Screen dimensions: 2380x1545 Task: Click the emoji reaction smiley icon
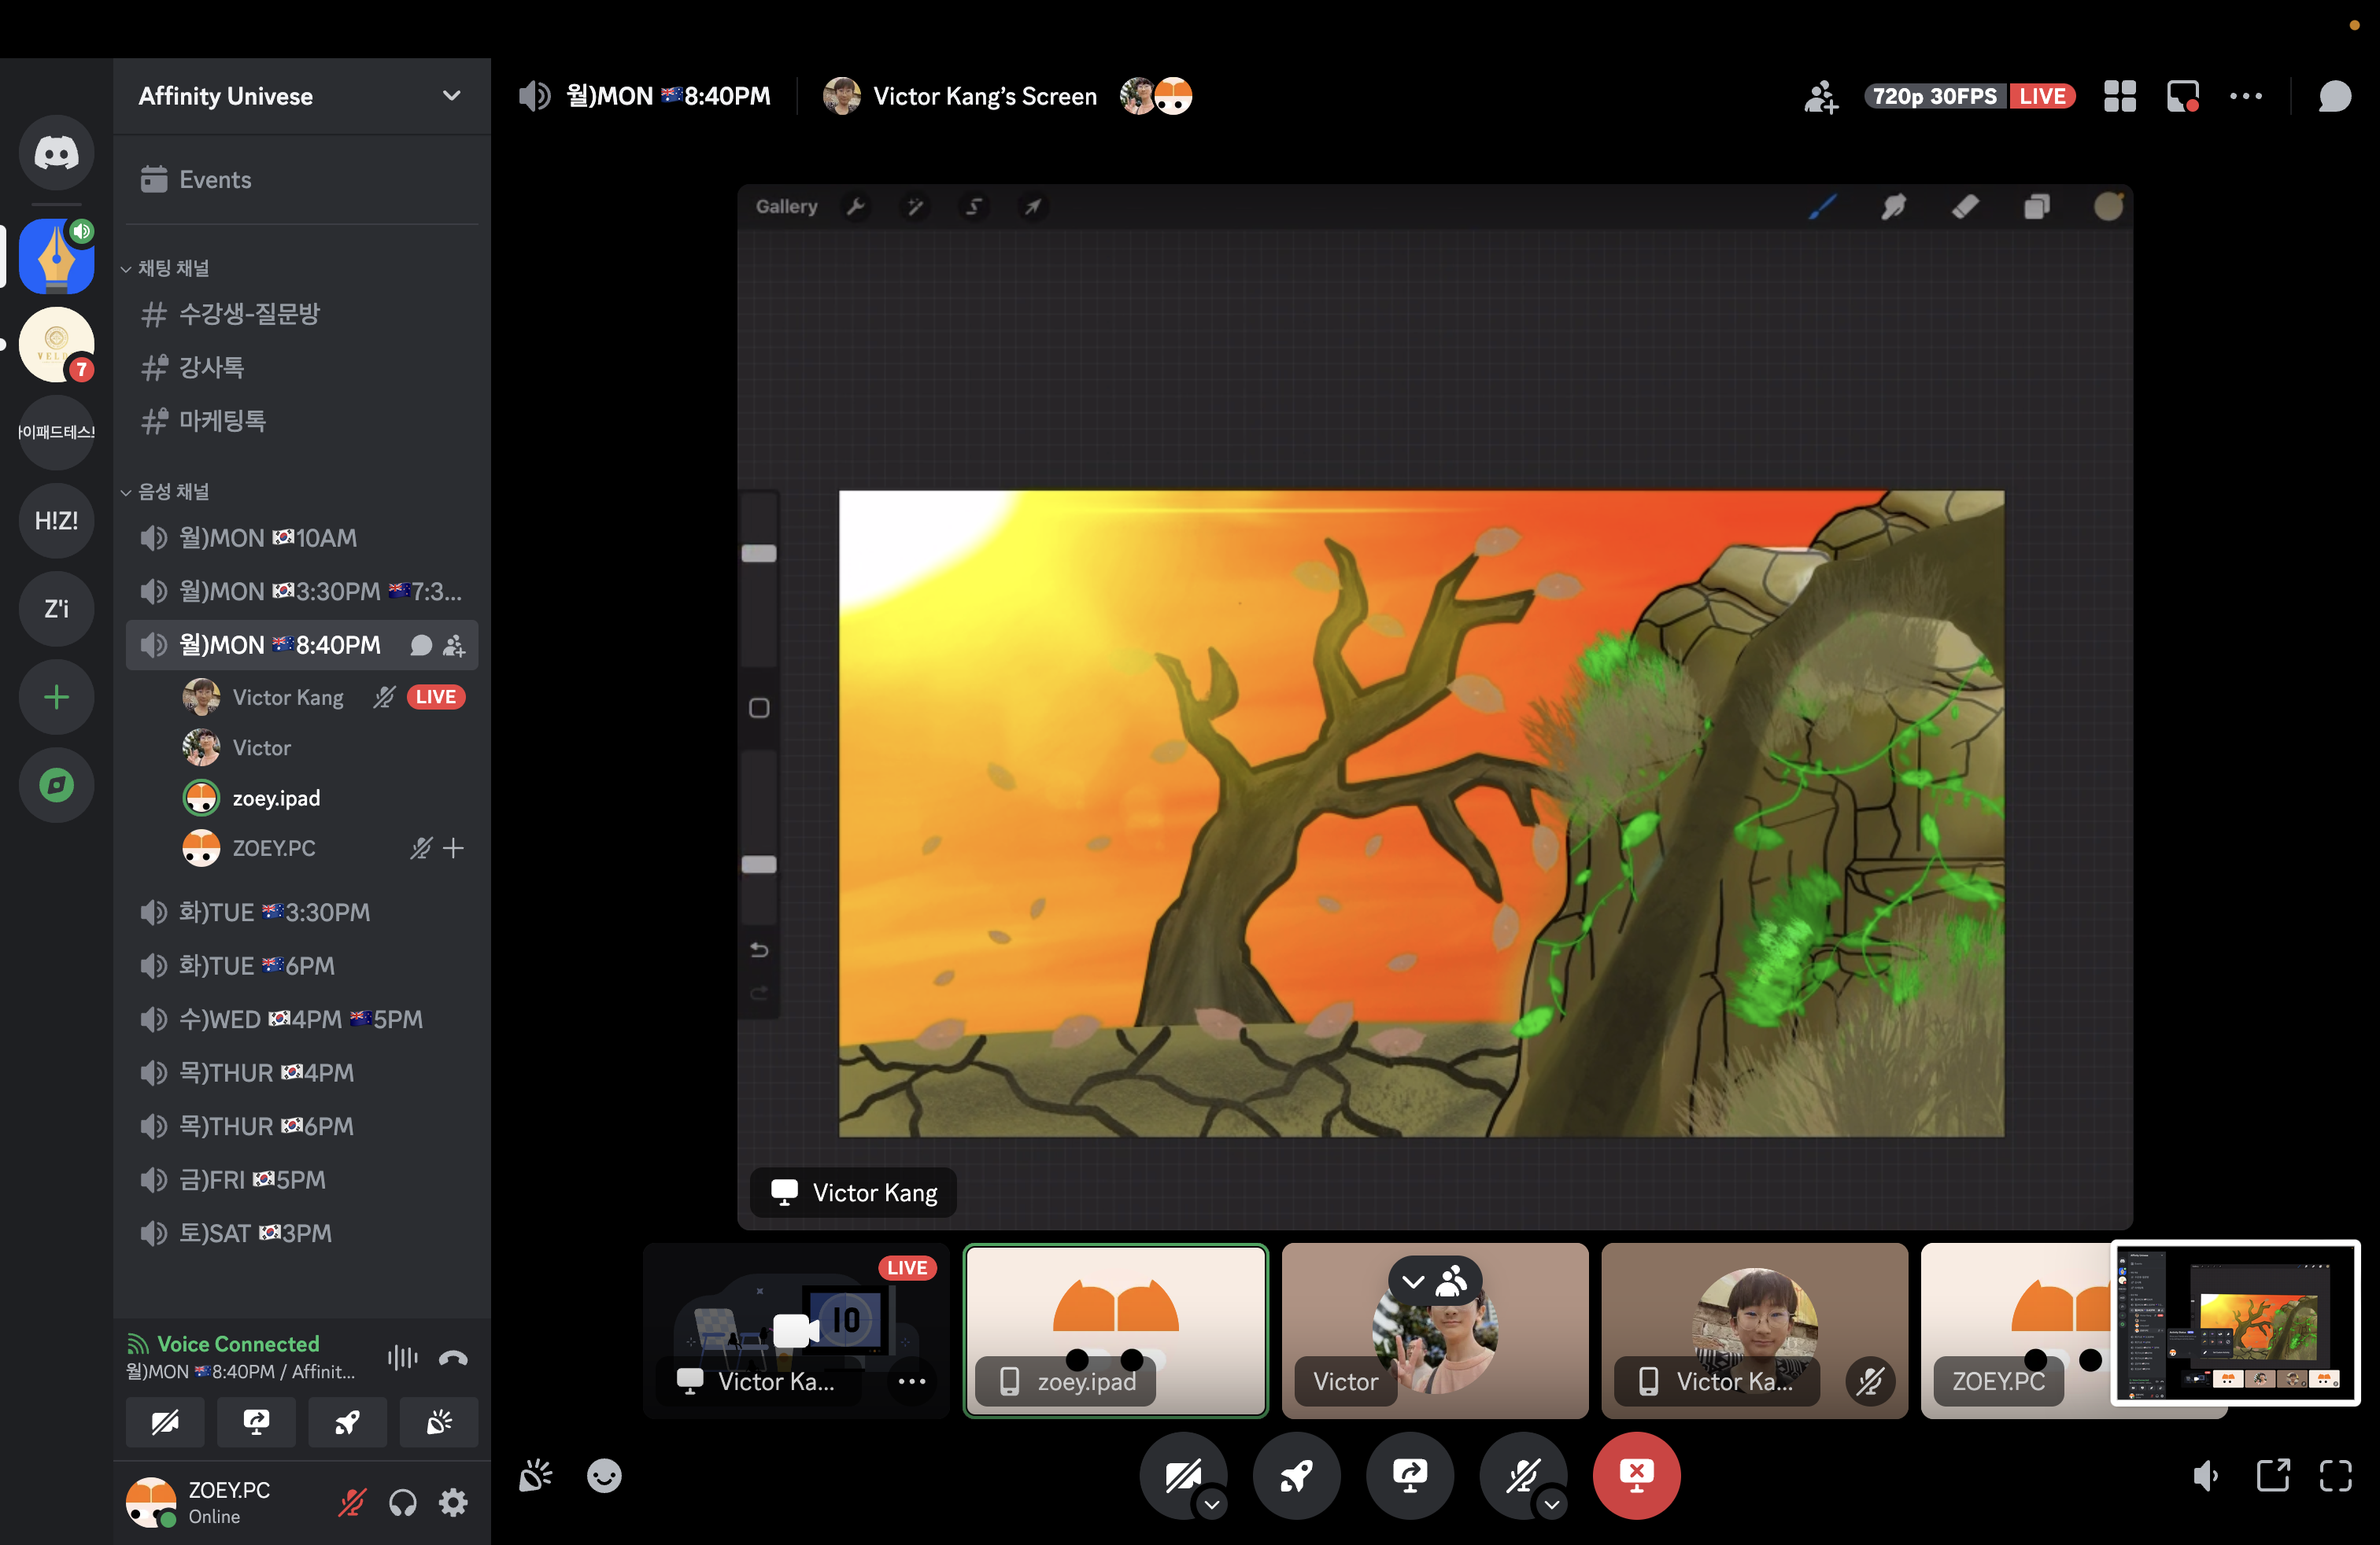604,1475
